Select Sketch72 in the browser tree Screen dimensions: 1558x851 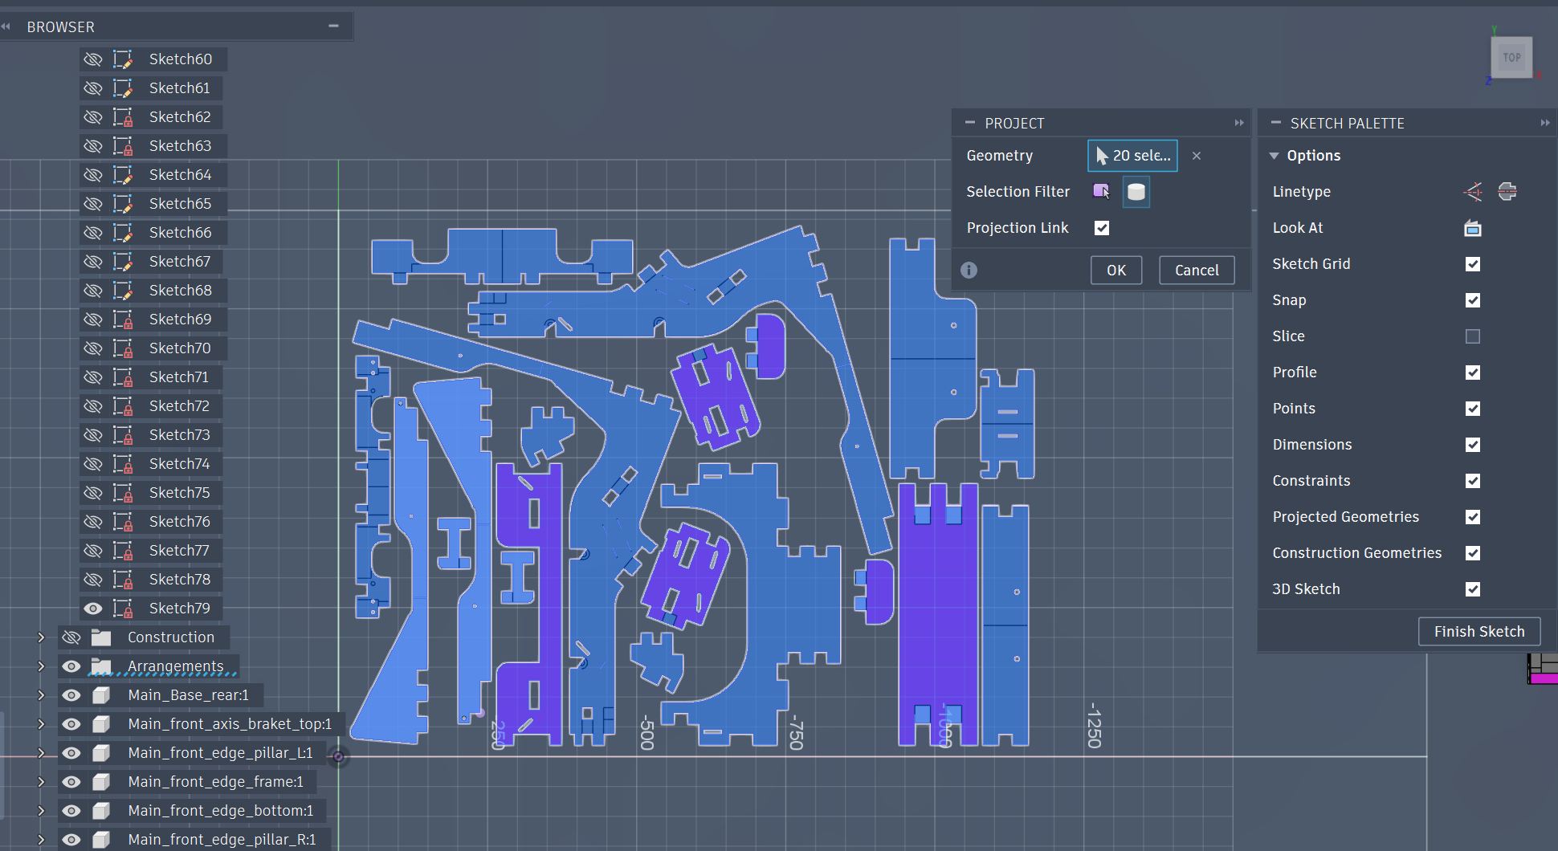tap(179, 406)
